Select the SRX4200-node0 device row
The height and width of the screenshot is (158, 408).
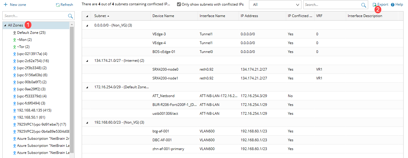pyautogui.click(x=165, y=69)
